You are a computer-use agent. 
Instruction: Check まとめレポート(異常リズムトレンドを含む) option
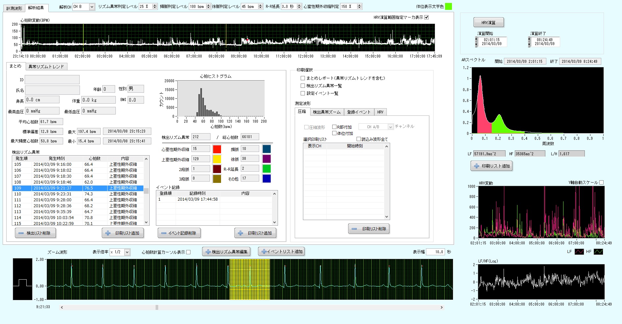click(x=303, y=78)
